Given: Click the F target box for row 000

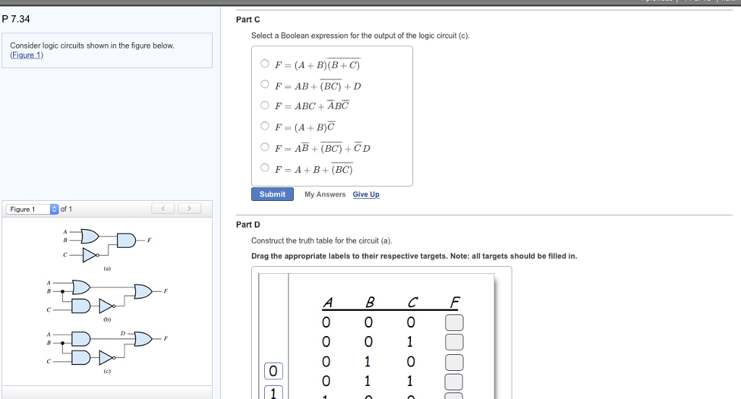Looking at the screenshot, I should click(454, 322).
